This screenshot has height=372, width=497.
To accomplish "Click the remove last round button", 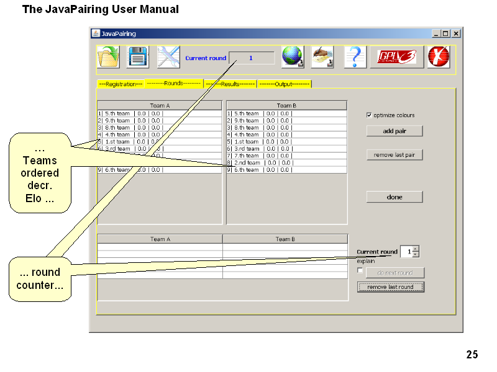I will (x=390, y=287).
